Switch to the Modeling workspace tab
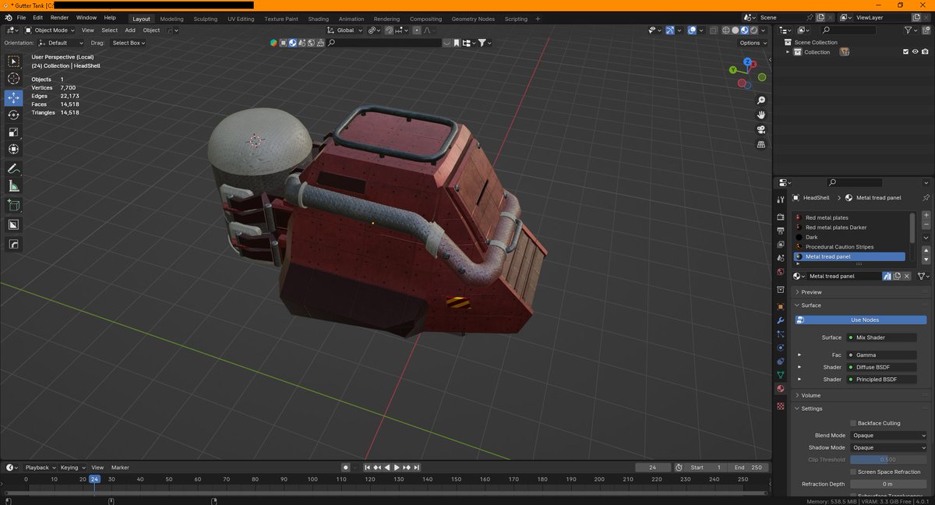935x505 pixels. (x=171, y=19)
